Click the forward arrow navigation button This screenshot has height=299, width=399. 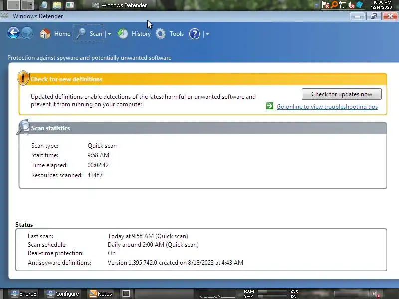[x=27, y=33]
